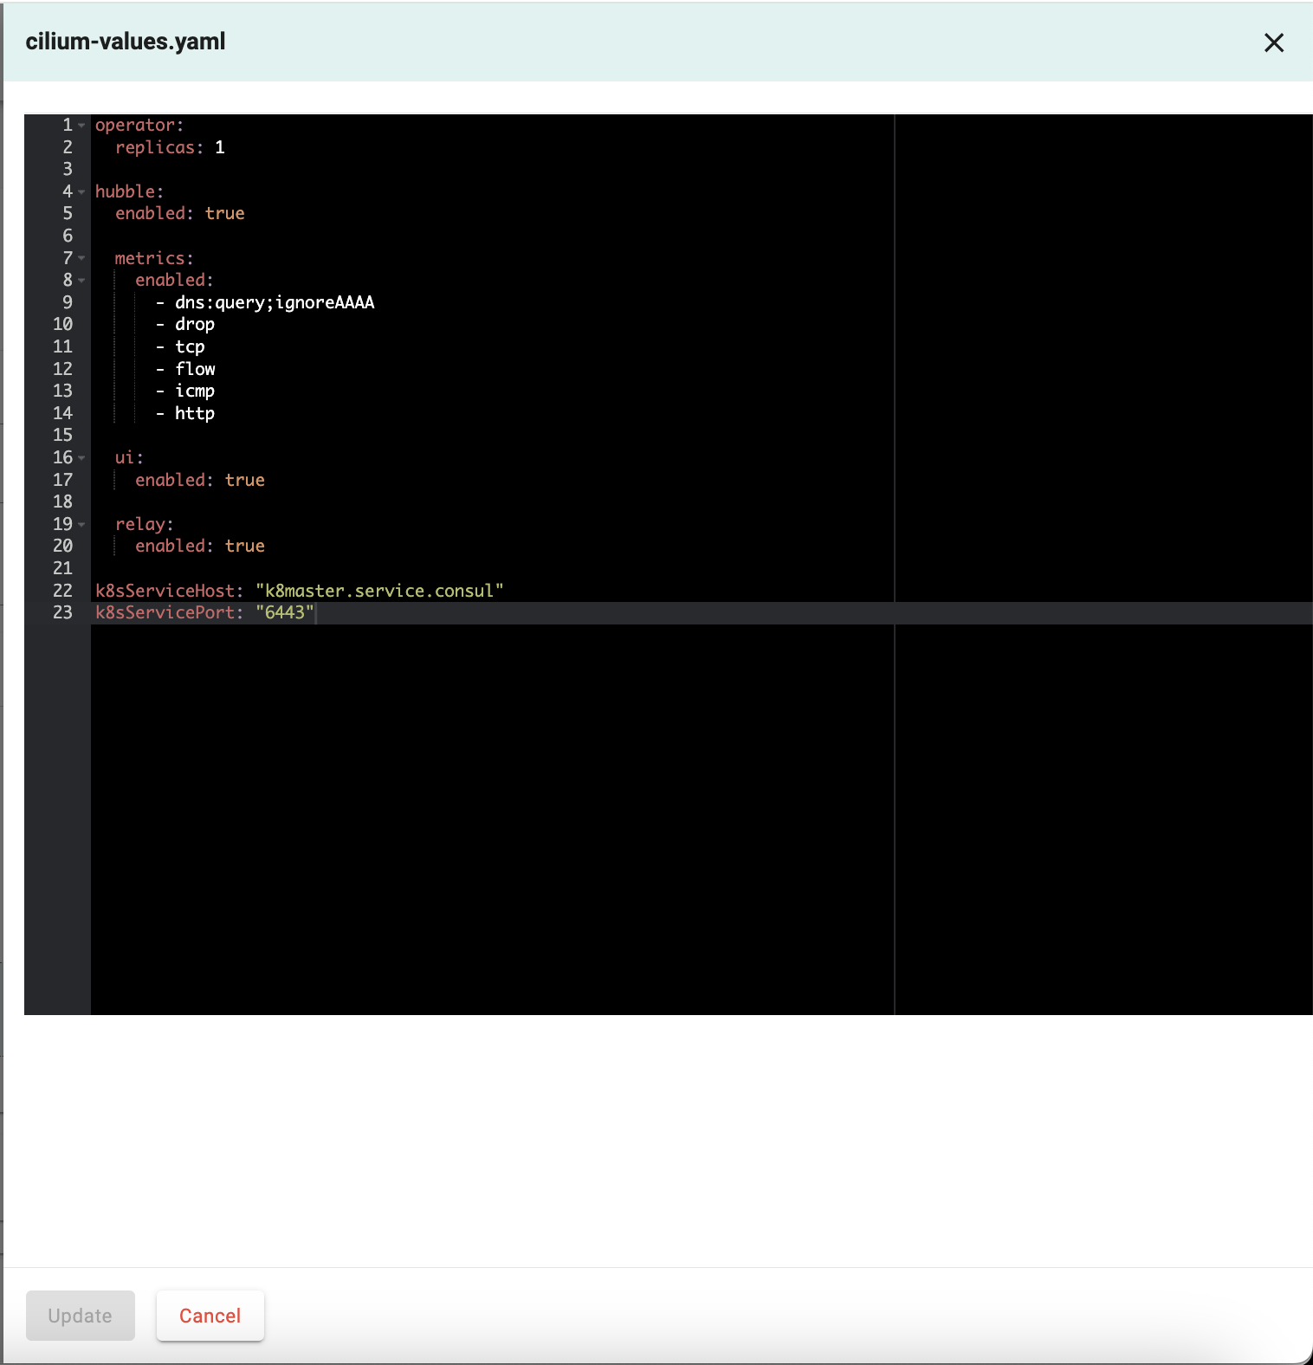Click the 'k8sServiceHost:' key text

(x=170, y=591)
